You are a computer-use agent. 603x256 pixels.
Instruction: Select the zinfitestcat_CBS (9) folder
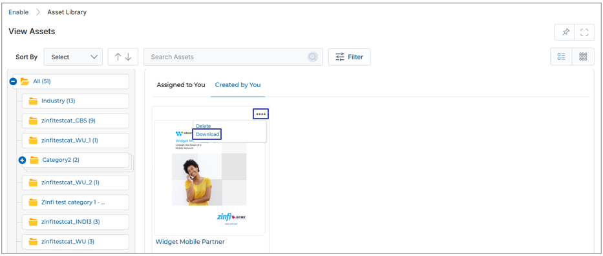76,121
